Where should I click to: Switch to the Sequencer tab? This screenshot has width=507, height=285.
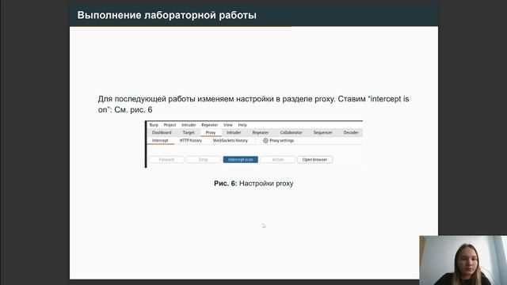(x=322, y=132)
